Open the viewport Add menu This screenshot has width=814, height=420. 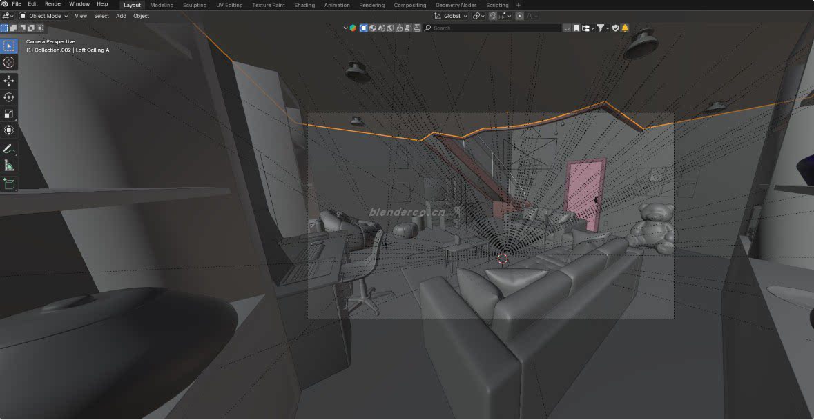(x=121, y=16)
